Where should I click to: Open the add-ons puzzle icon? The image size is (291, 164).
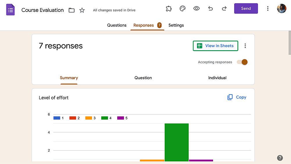169,8
